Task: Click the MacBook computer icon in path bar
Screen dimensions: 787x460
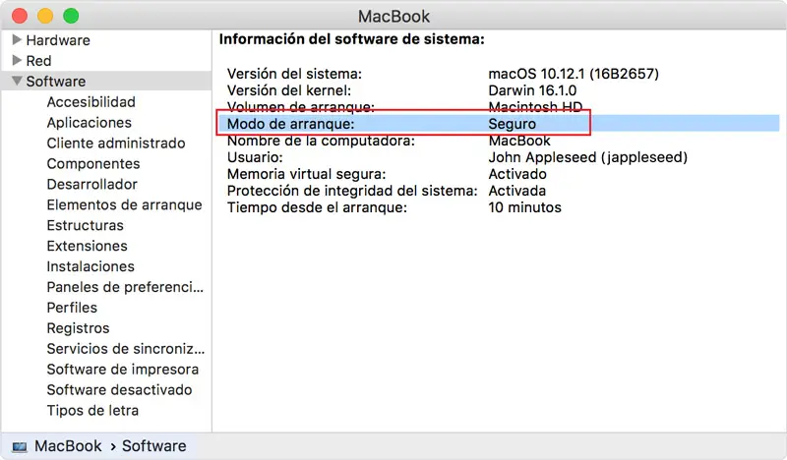Action: pos(20,446)
